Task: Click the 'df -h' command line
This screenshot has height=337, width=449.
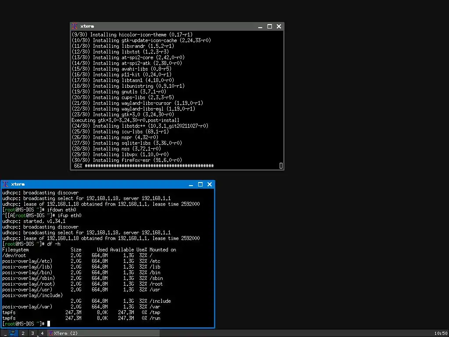Action: pos(32,244)
